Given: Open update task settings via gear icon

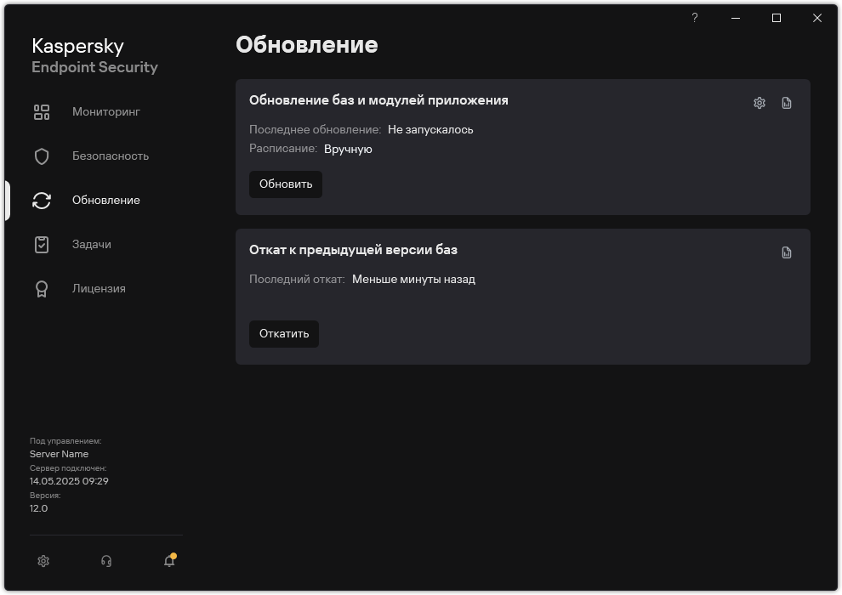Looking at the screenshot, I should point(758,102).
